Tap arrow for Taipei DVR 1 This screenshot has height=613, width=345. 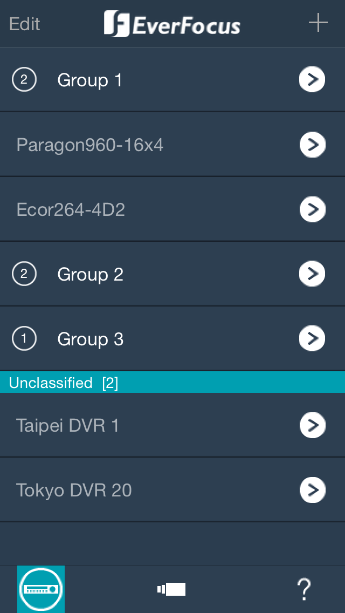tap(312, 425)
